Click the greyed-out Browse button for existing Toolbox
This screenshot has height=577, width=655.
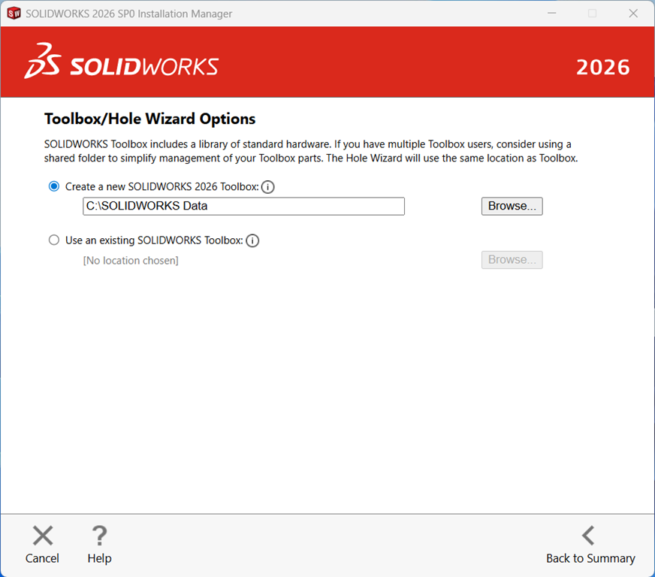coord(512,260)
